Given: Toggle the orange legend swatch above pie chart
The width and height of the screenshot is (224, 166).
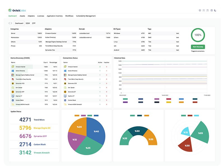Looking at the screenshot, I should coord(77,116).
